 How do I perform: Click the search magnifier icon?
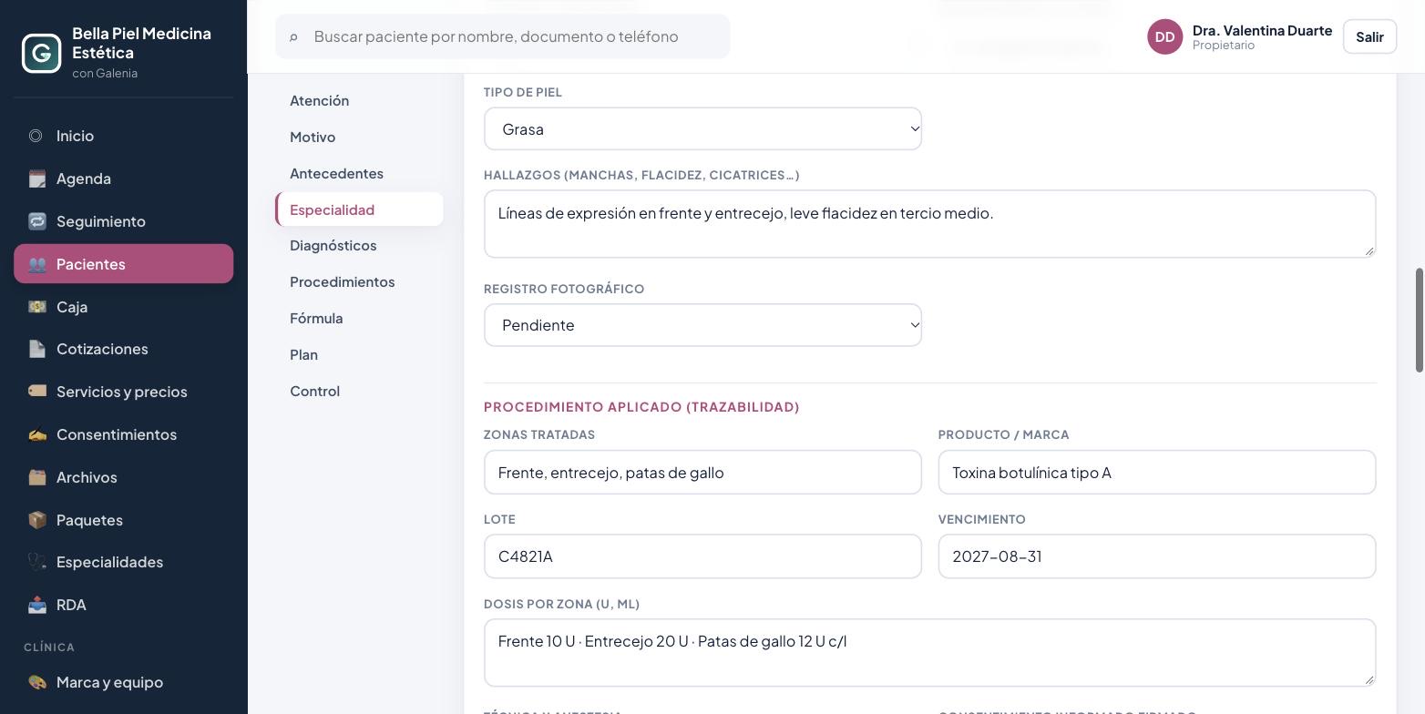tap(293, 37)
